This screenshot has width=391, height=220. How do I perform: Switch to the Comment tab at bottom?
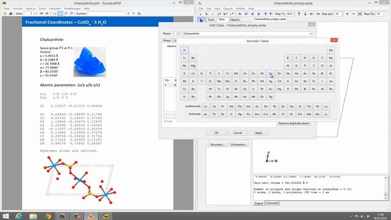(x=272, y=203)
